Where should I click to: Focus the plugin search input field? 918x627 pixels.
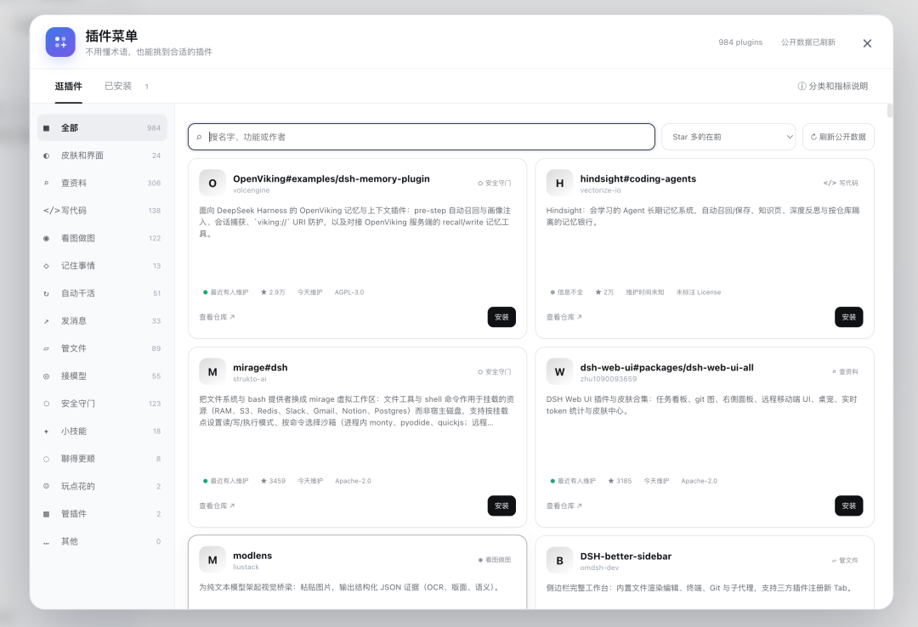(x=422, y=137)
